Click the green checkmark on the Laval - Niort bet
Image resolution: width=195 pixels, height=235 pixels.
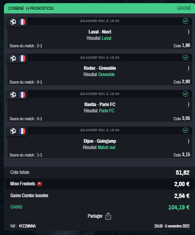[186, 21]
